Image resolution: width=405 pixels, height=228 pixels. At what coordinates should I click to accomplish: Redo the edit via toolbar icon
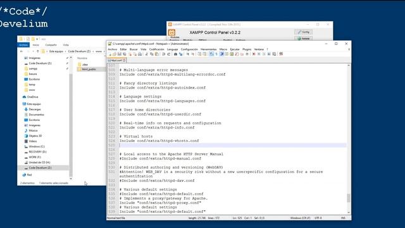tap(169, 54)
